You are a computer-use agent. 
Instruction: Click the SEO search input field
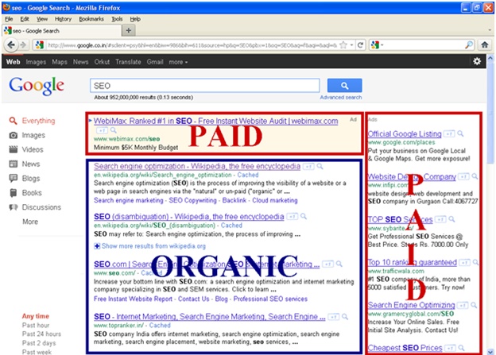(x=205, y=86)
